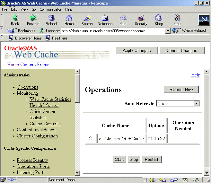Viewport: 211px width, 183px height.
Task: Toggle the online connection icon in the status bar
Action: coord(12,180)
